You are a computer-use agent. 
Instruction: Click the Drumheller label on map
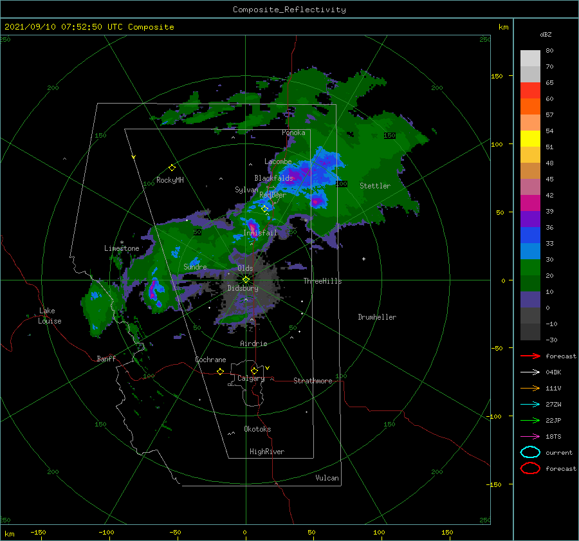pyautogui.click(x=377, y=317)
